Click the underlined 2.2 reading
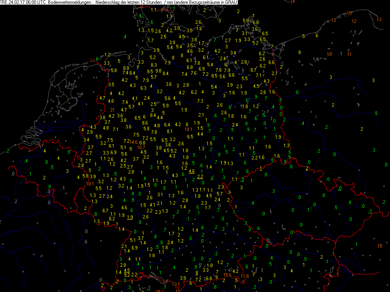 click(x=200, y=177)
